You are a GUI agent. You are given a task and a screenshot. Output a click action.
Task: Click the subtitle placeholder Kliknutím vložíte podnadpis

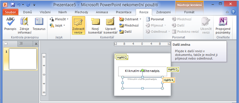click(x=142, y=83)
